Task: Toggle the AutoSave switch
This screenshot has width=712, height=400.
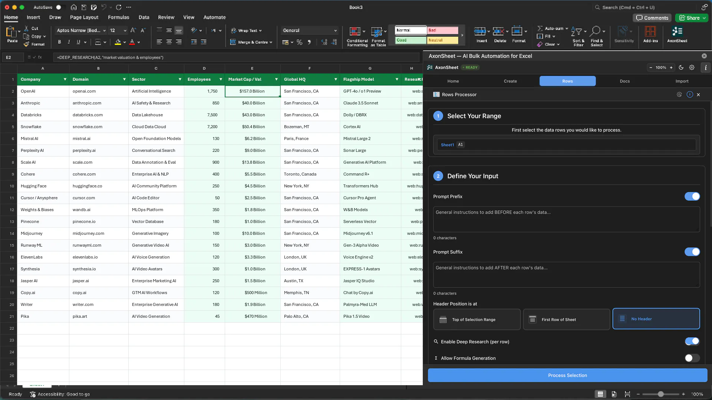Action: (61, 7)
